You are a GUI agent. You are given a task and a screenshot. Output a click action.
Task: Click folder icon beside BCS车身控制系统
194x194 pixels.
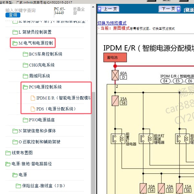point(26,54)
